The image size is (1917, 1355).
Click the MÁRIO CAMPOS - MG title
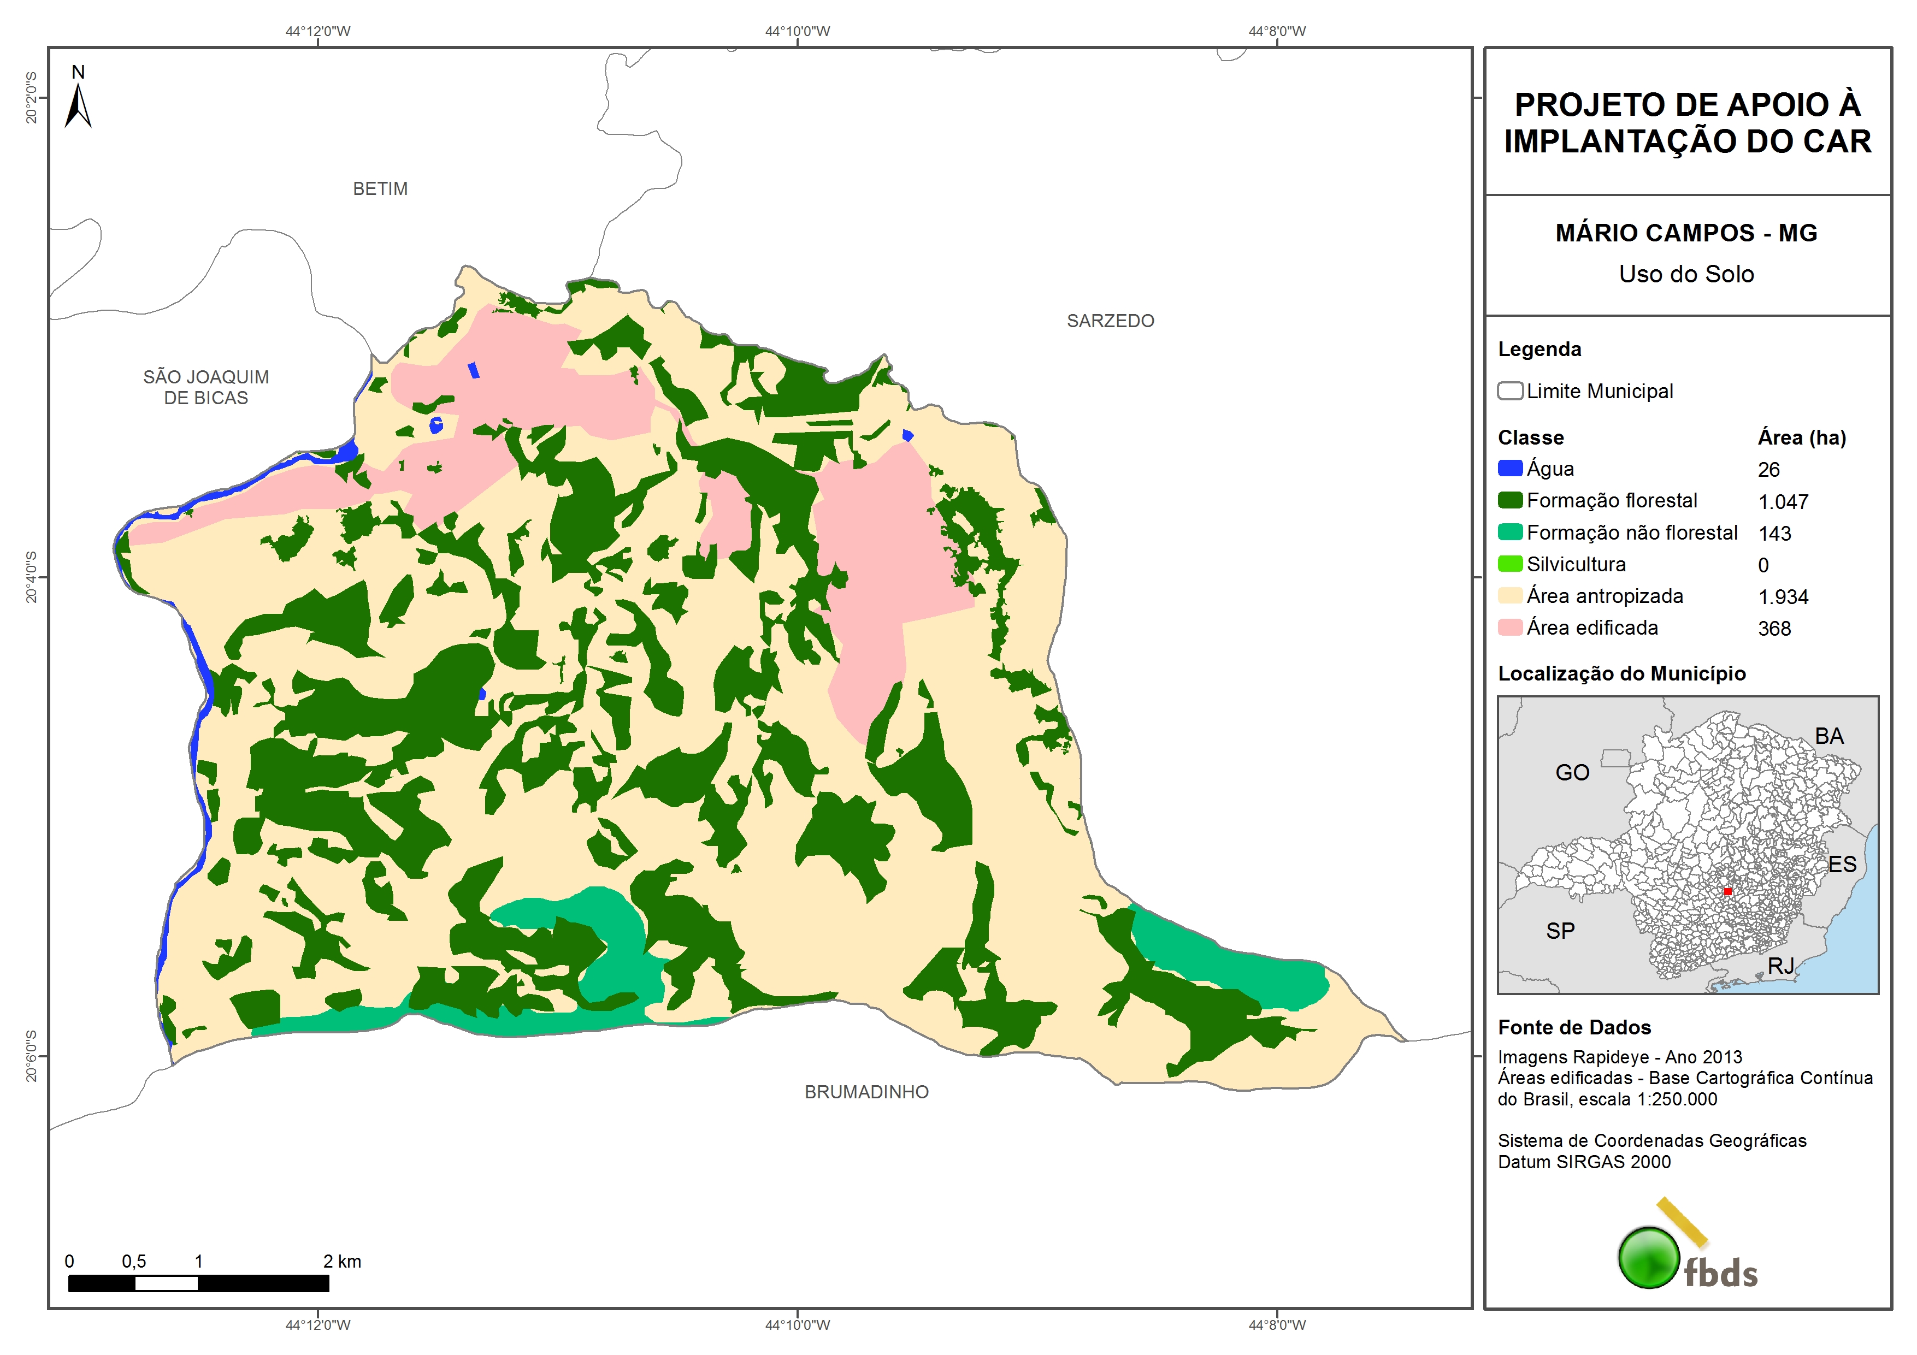(1686, 233)
